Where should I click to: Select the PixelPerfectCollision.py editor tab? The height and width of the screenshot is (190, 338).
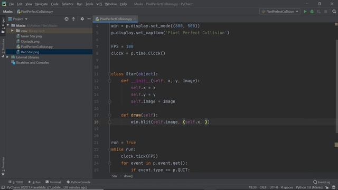point(115,19)
